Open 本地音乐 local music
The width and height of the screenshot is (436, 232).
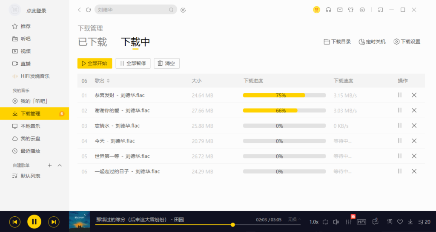26,126
